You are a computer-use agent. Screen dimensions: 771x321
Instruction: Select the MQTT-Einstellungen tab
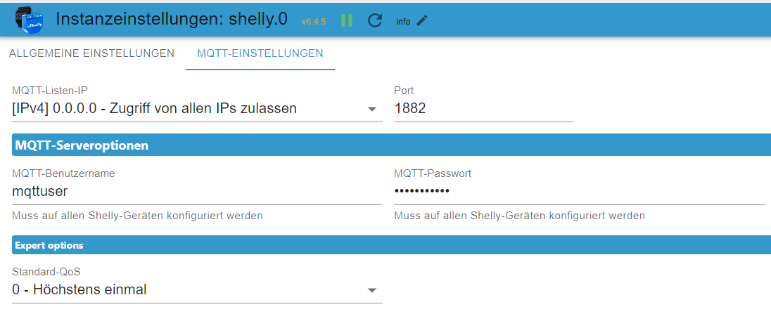[x=260, y=53]
